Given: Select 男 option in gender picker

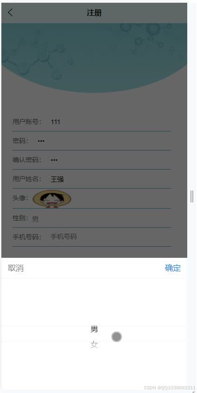Looking at the screenshot, I should coord(94,329).
